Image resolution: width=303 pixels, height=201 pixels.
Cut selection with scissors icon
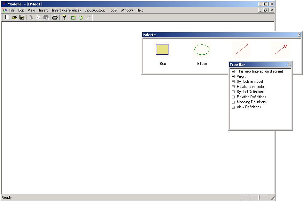click(x=31, y=17)
